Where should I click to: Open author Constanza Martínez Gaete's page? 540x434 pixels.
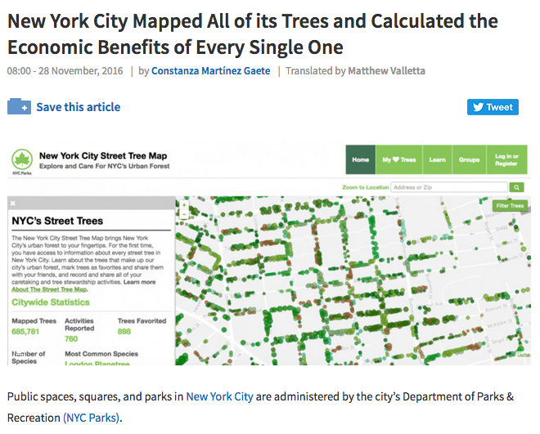tap(211, 71)
